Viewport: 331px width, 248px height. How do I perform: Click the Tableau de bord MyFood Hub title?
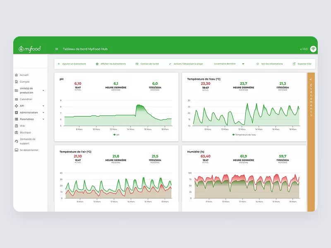coord(85,49)
